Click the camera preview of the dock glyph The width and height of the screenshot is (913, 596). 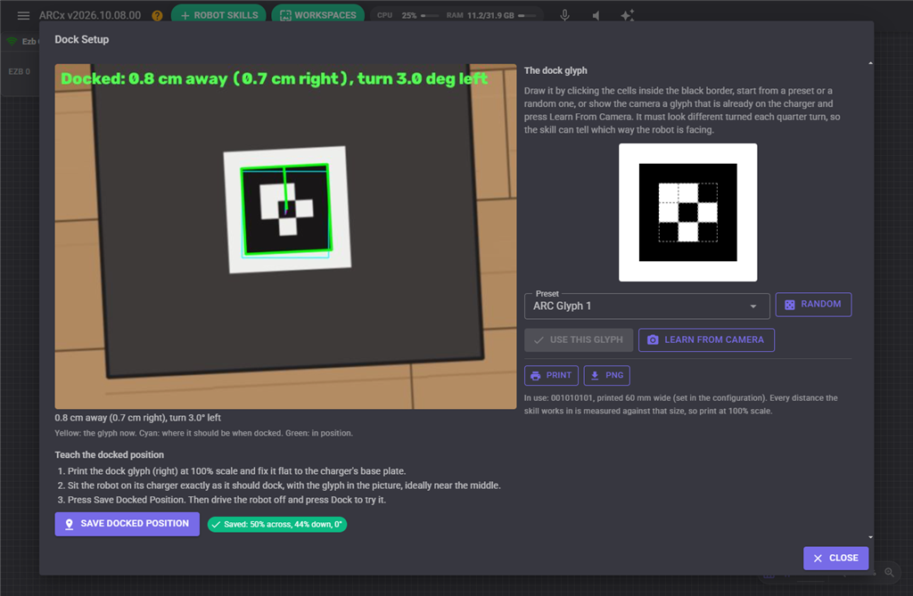285,236
